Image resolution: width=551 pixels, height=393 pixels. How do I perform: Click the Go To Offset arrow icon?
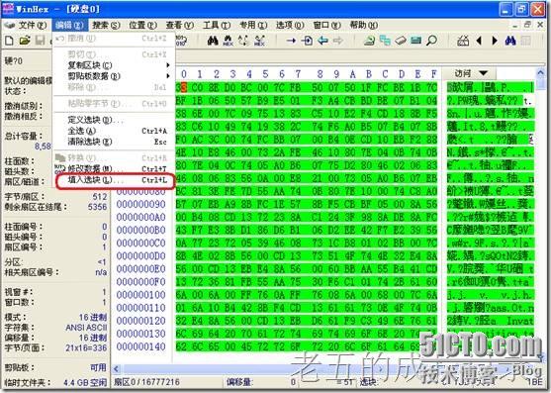pos(291,41)
